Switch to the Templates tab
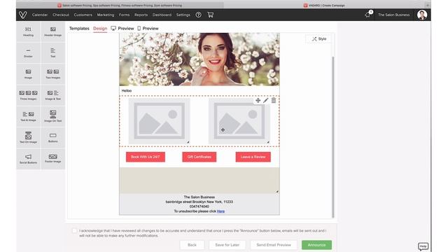448x252 pixels. [x=79, y=28]
